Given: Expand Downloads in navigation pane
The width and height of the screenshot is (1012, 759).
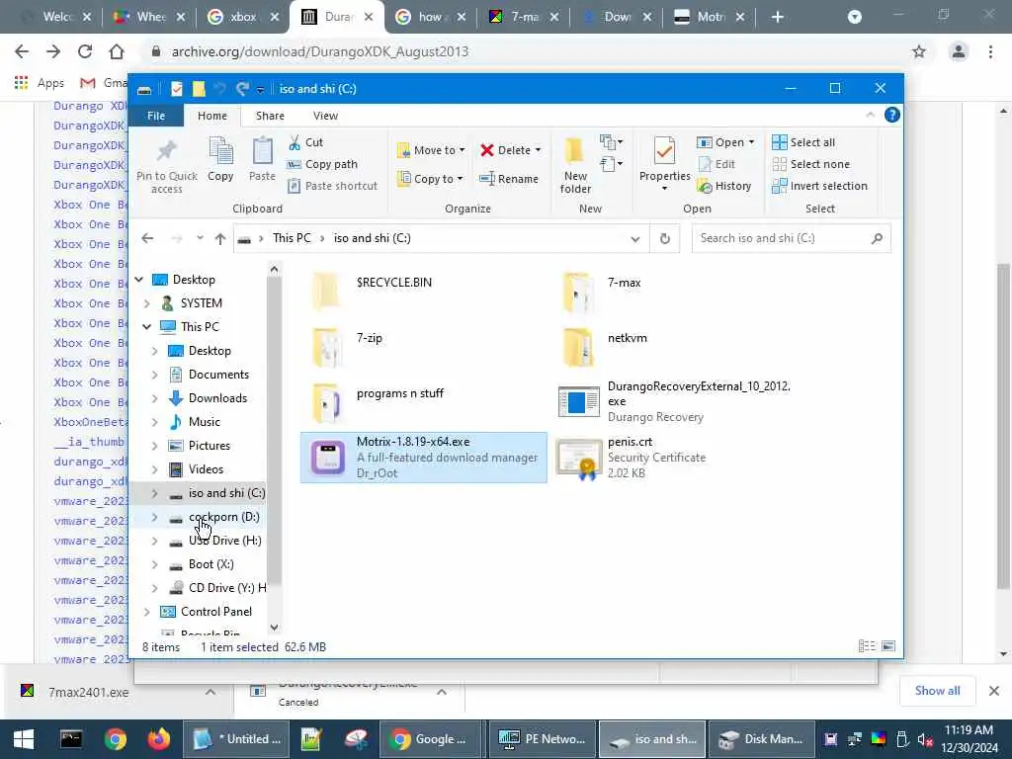Looking at the screenshot, I should (155, 399).
